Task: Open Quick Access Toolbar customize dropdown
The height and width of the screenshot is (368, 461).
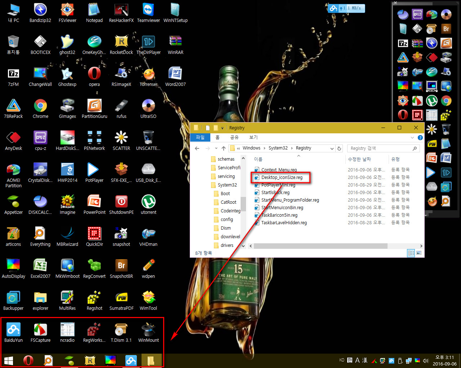Action: [222, 128]
